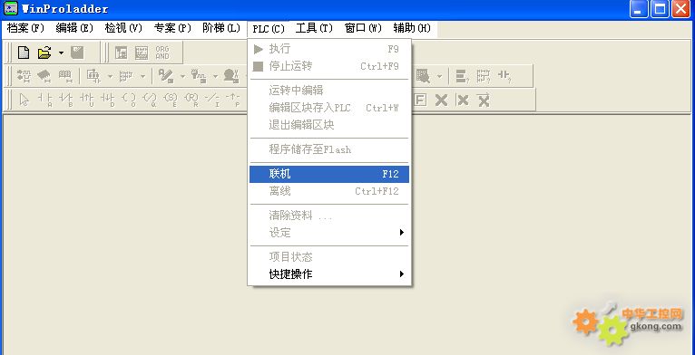Insert normally closed contact labeled B

coord(66,100)
